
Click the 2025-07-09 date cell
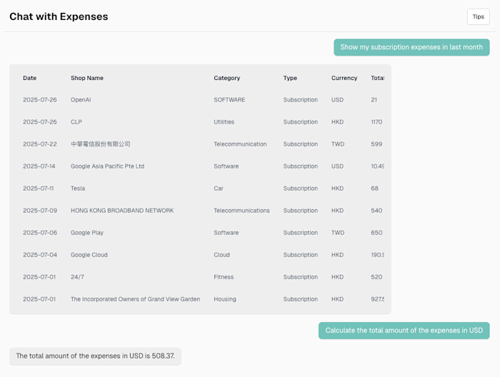[40, 211]
